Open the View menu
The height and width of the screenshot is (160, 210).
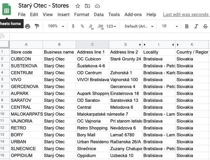pyautogui.click(x=48, y=14)
